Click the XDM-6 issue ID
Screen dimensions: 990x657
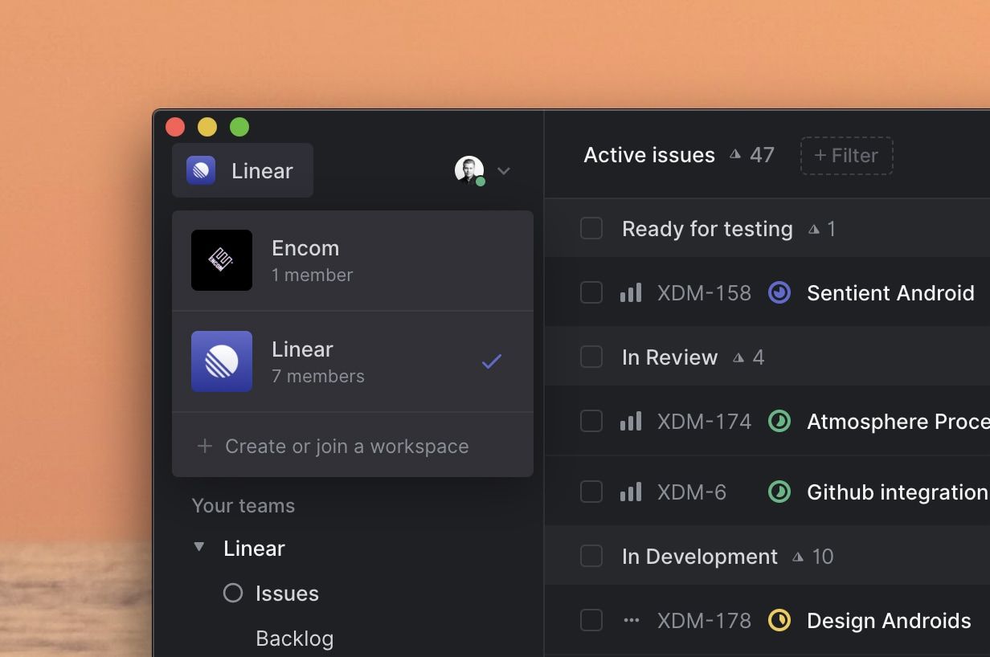pyautogui.click(x=691, y=492)
